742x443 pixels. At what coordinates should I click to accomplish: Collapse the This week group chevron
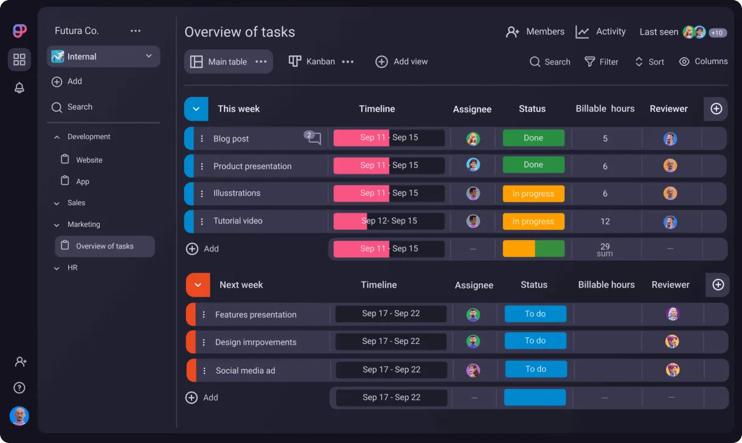196,109
